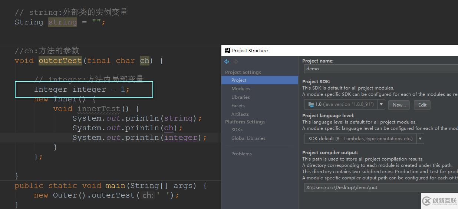458x209 pixels.
Task: Open Global Libraries under Platform Settings
Action: click(x=248, y=138)
